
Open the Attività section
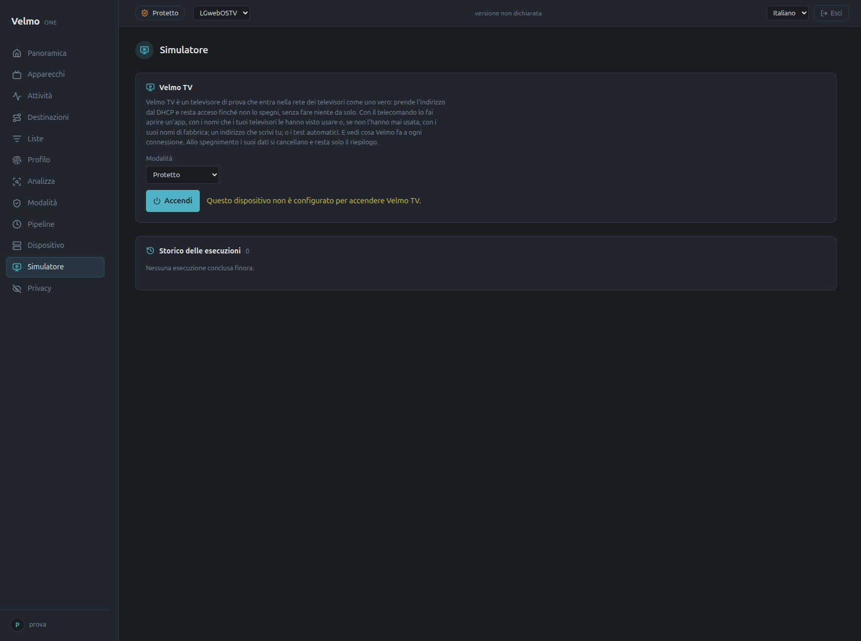pyautogui.click(x=55, y=96)
